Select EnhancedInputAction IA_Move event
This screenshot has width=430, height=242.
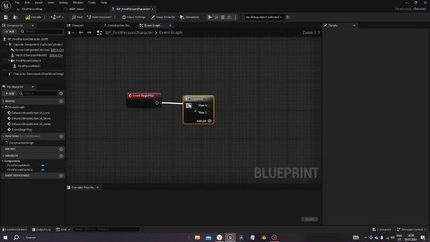(x=31, y=118)
